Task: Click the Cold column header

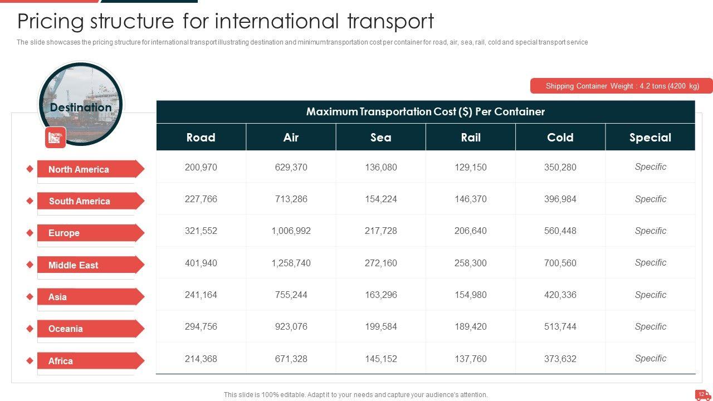Action: (560, 138)
